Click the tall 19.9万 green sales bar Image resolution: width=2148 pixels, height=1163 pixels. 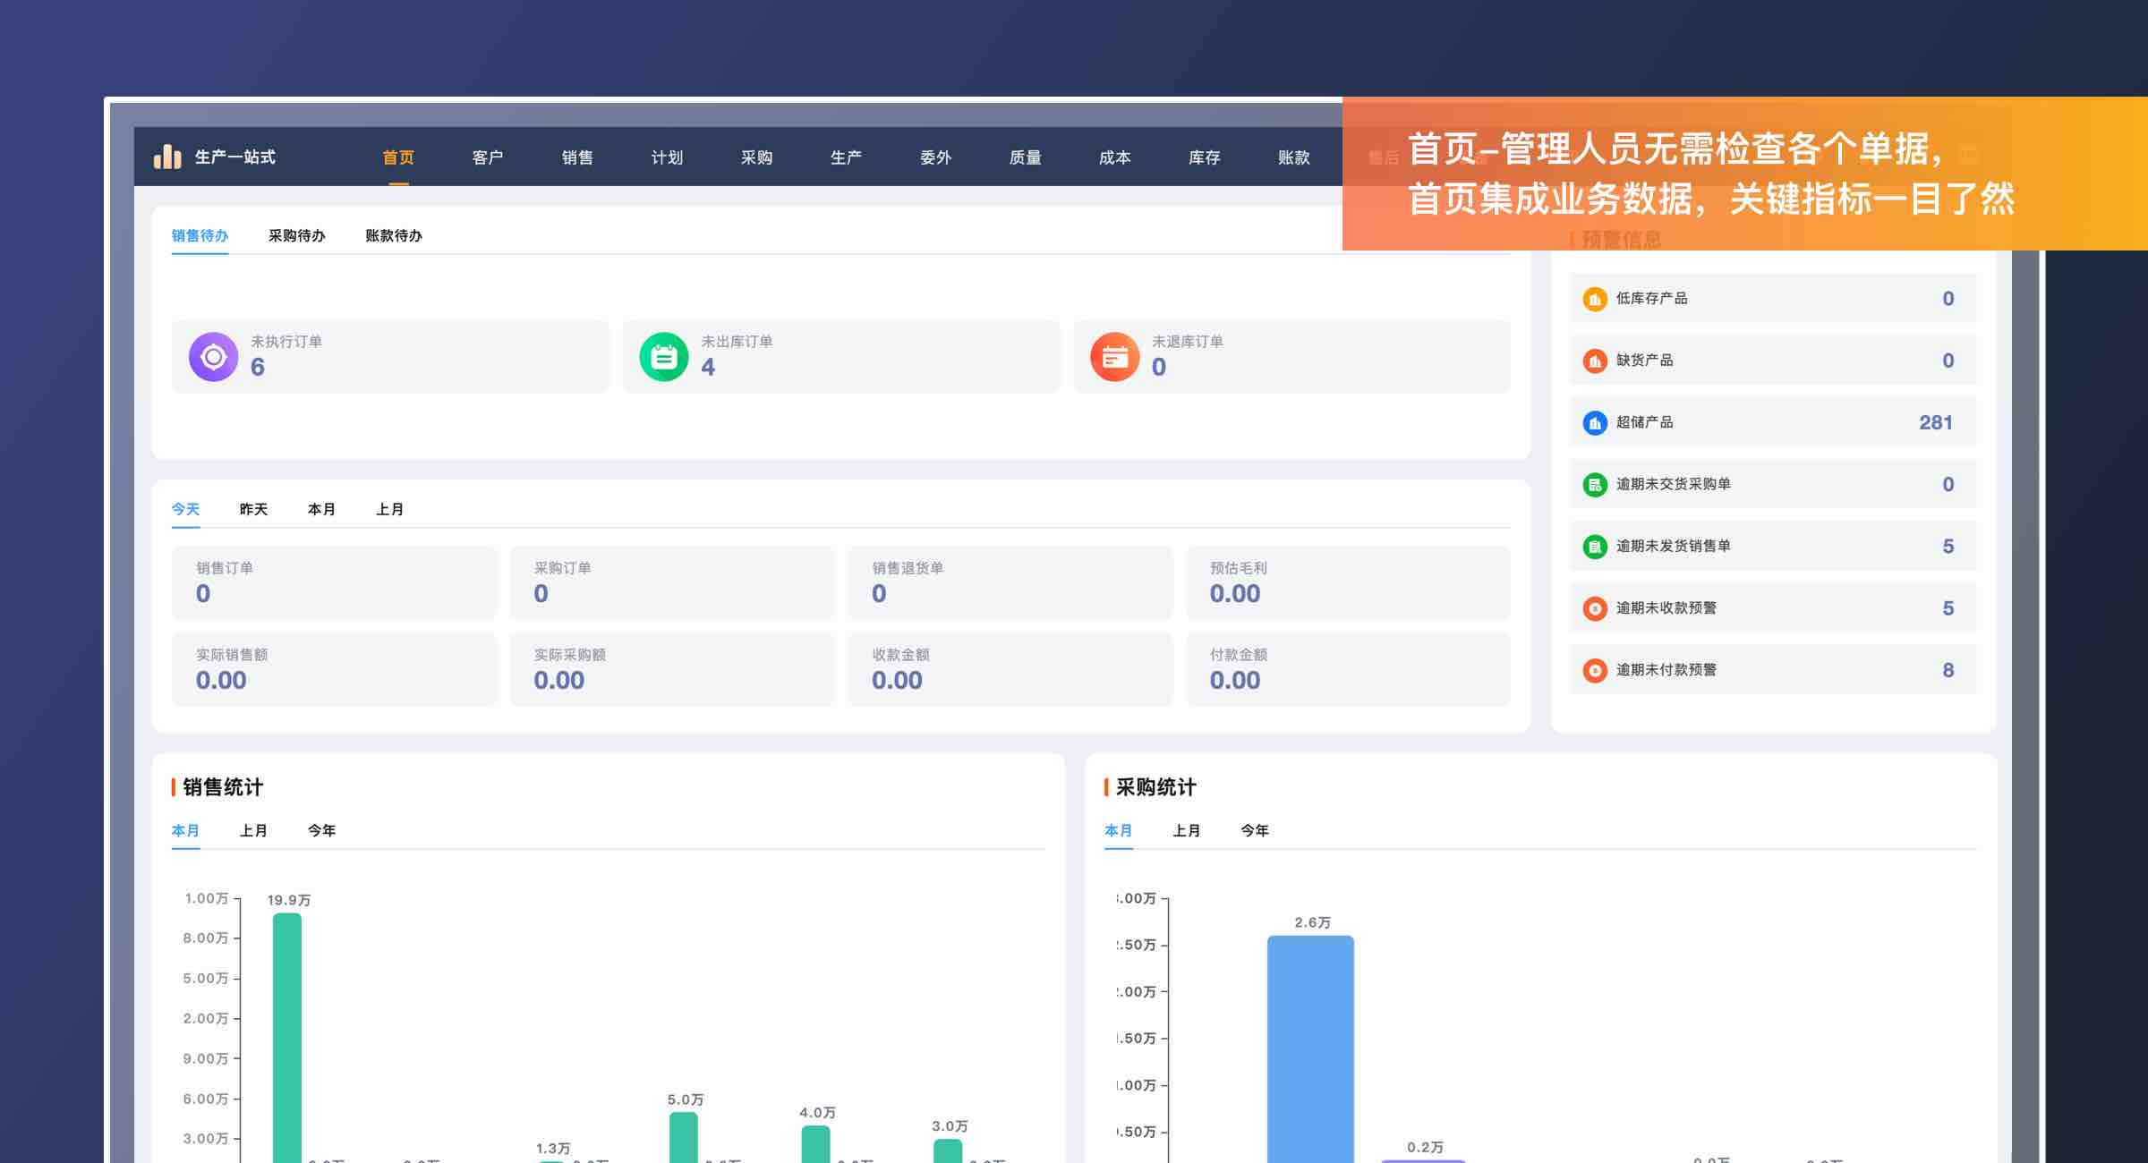[287, 1029]
